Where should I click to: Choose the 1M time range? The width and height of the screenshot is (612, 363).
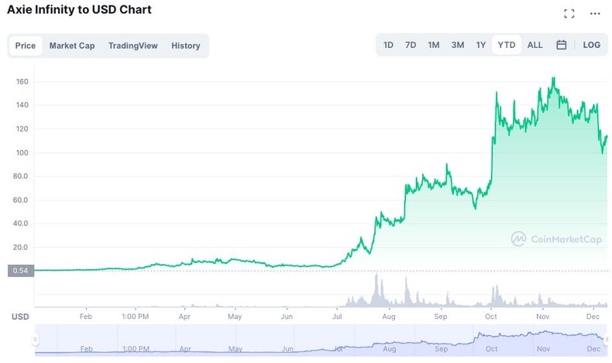(434, 45)
